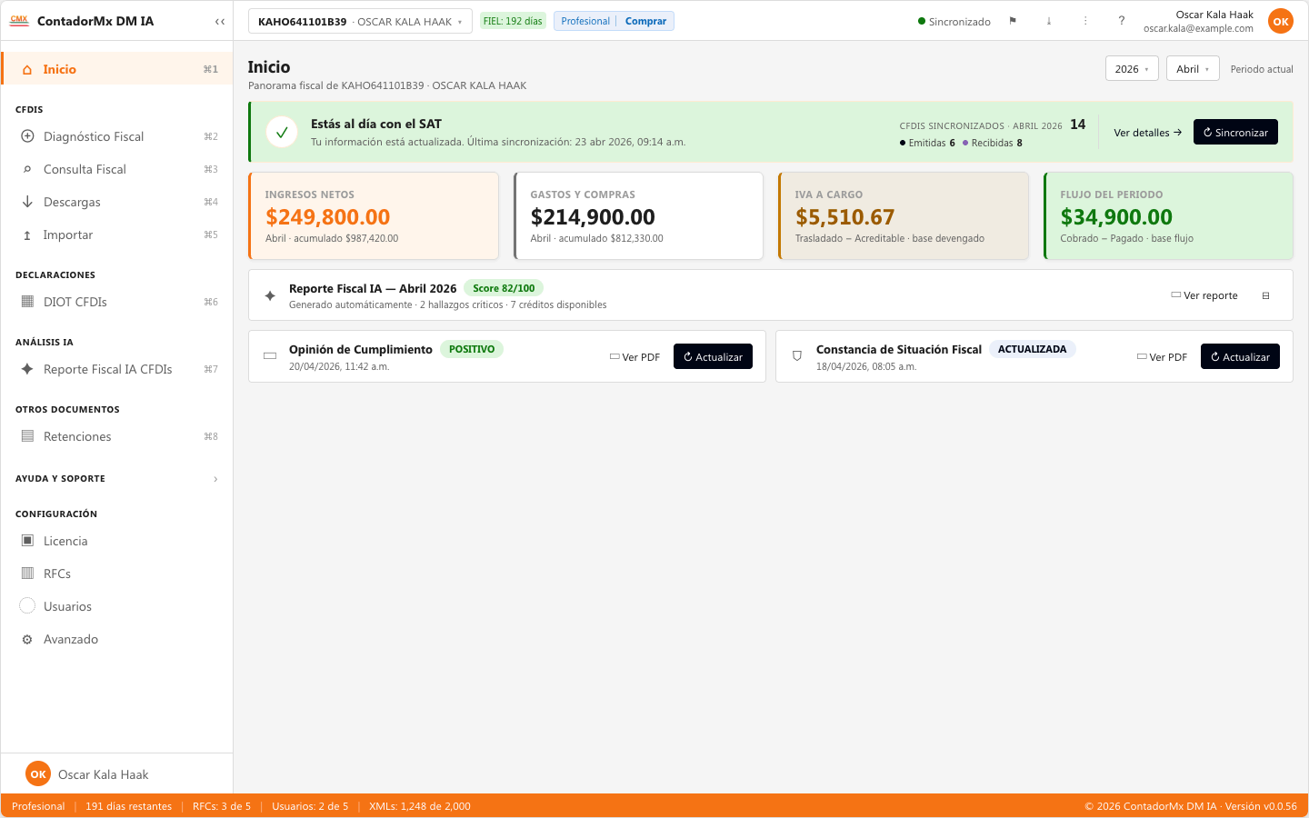This screenshot has width=1309, height=818.
Task: Click the Sincronizado status indicator
Action: click(x=954, y=22)
